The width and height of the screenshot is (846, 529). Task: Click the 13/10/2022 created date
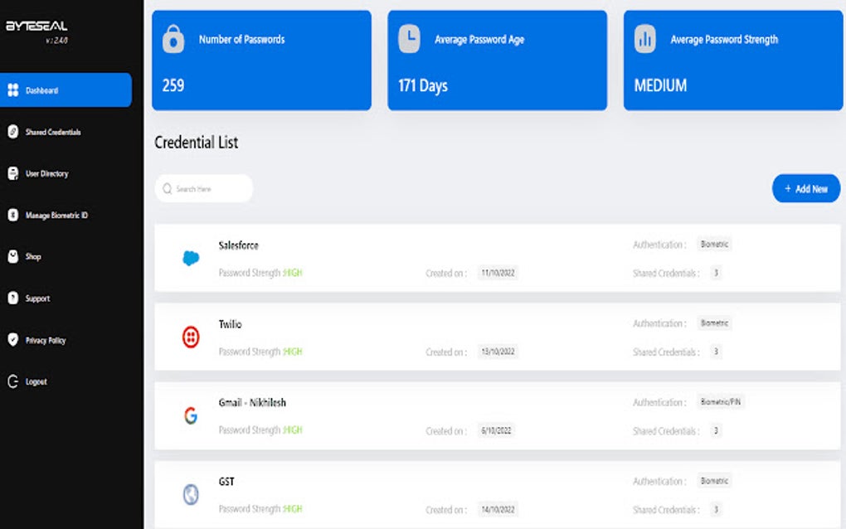[x=498, y=352]
